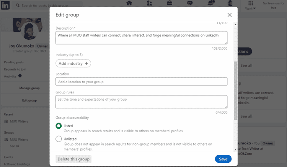Click Delete this group button
This screenshot has width=287, height=167.
pyautogui.click(x=73, y=159)
